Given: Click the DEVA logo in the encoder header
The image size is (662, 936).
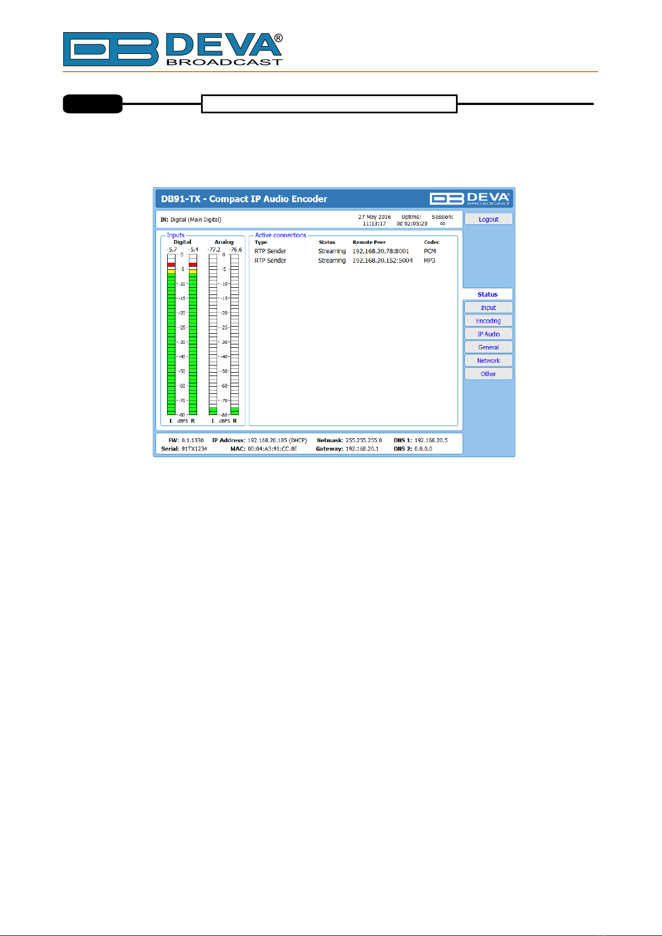Looking at the screenshot, I should point(470,199).
